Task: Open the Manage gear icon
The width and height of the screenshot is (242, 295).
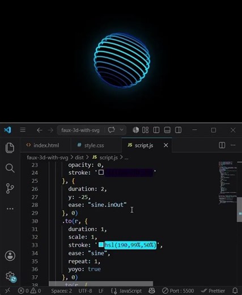Action: pyautogui.click(x=10, y=277)
